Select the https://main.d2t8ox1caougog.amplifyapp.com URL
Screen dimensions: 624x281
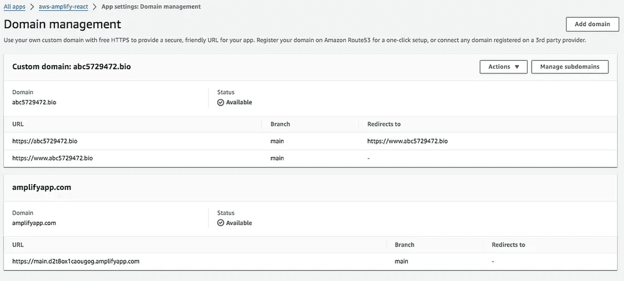pos(76,261)
